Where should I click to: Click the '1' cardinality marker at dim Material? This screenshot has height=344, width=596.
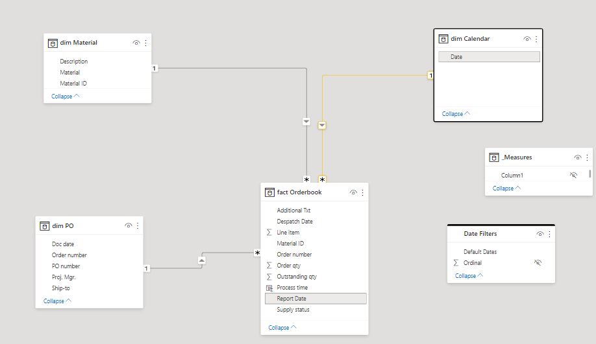(154, 68)
